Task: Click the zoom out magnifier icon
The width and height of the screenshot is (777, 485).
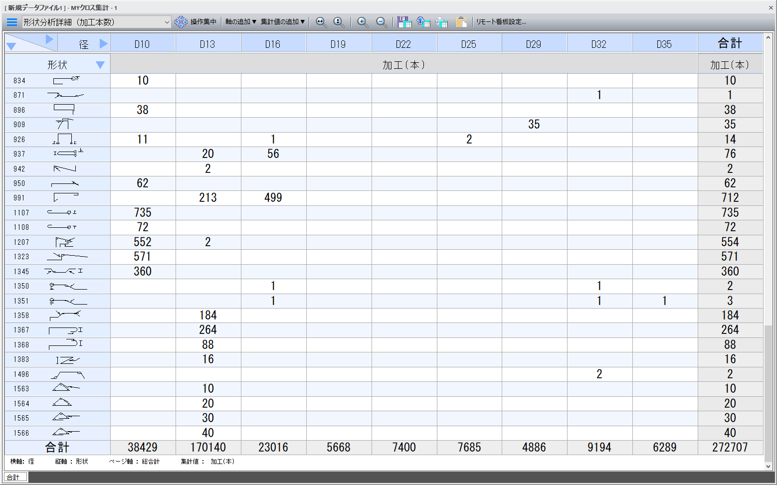Action: click(x=382, y=22)
